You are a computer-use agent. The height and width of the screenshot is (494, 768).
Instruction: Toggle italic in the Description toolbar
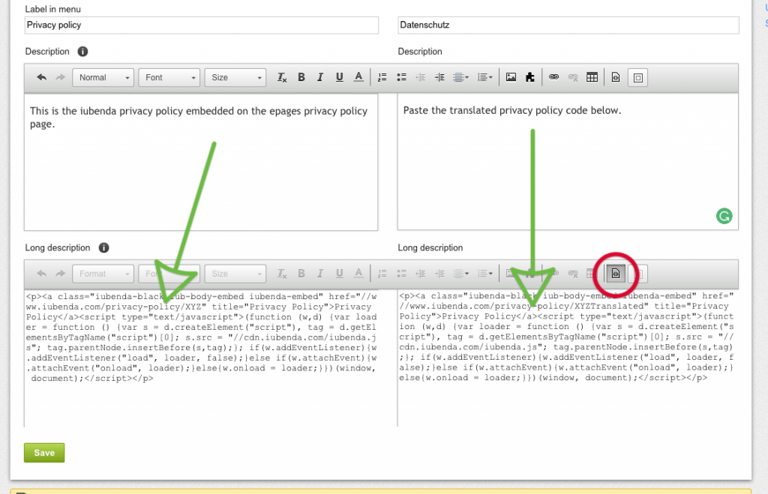click(320, 77)
